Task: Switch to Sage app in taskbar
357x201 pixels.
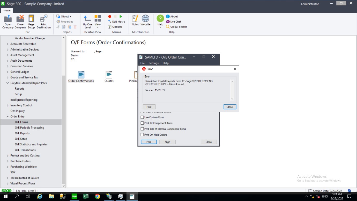Action: tap(74, 196)
